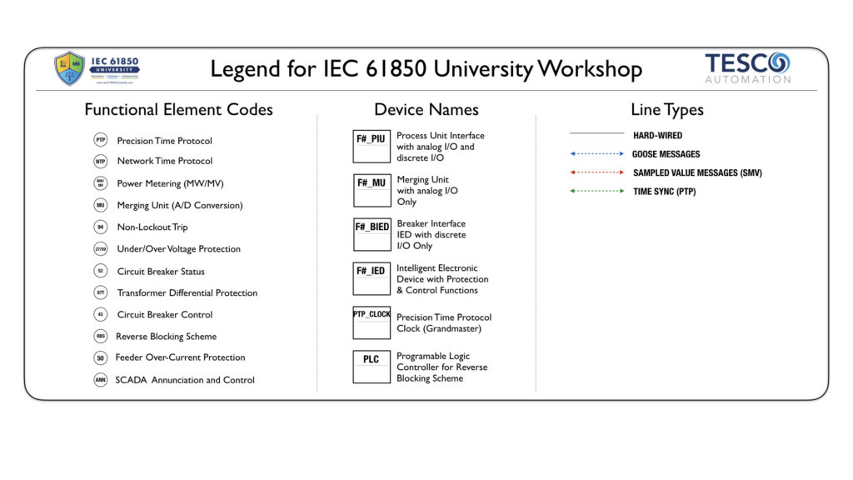853x480 pixels.
Task: Click the circle symbol beside Power Metering
Action: point(101,183)
